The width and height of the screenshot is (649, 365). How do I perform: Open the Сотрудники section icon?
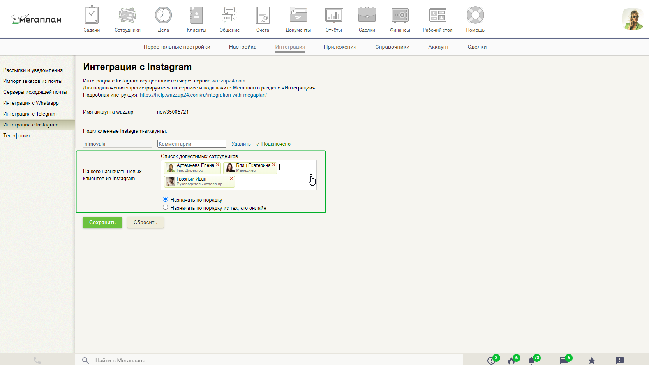tap(127, 16)
